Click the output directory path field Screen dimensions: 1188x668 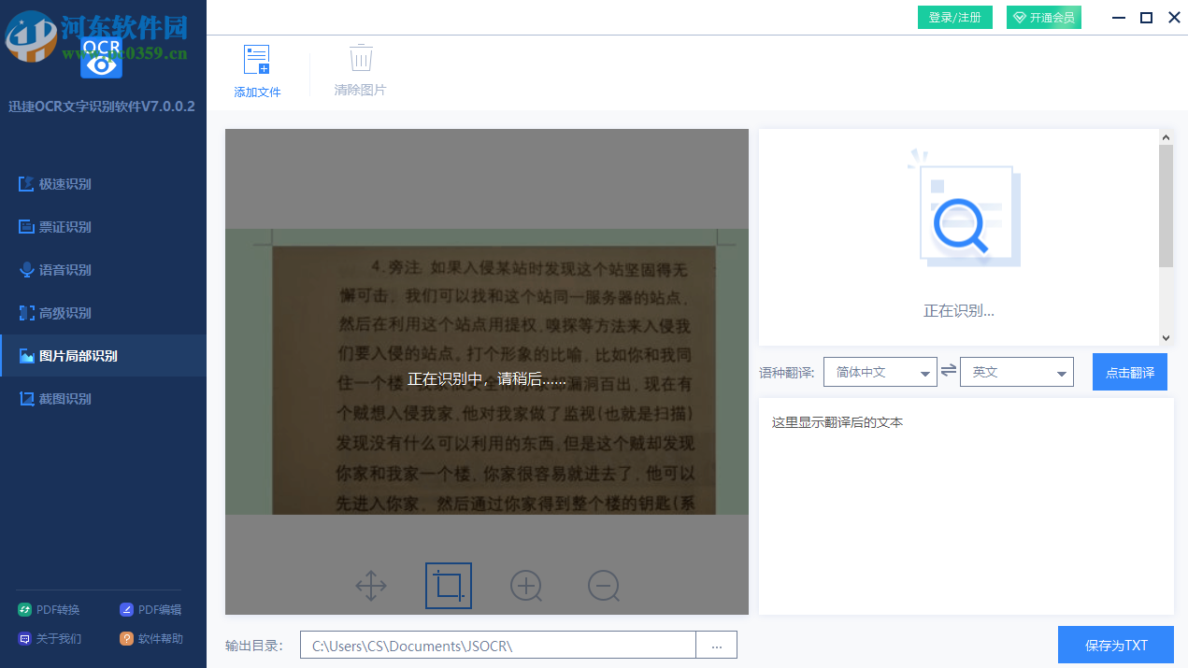click(495, 644)
